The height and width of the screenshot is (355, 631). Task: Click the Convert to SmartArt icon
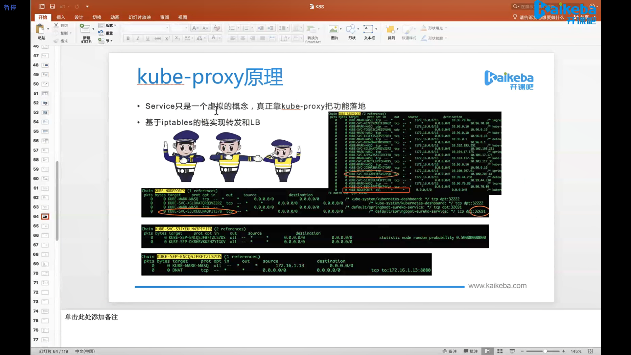[x=311, y=29]
